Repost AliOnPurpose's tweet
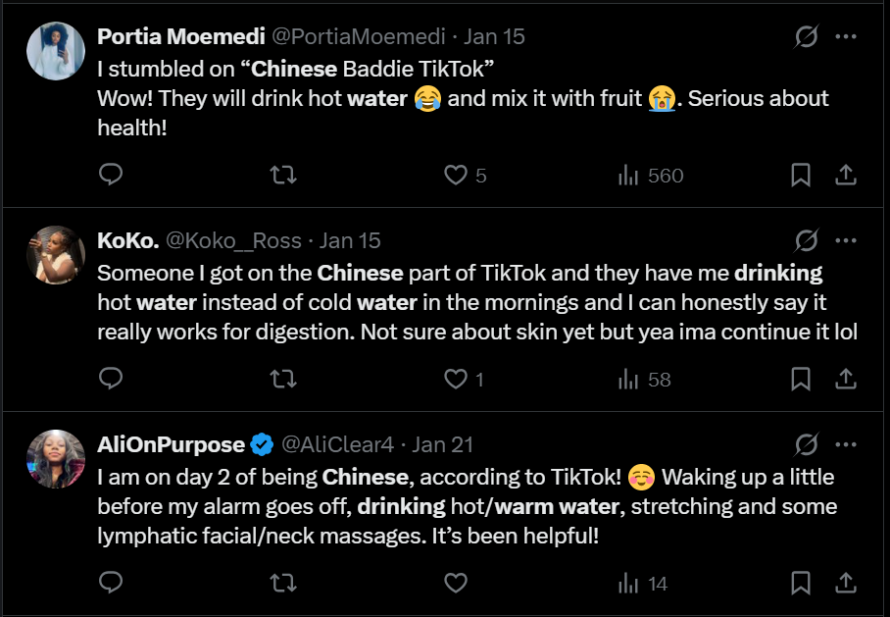Image resolution: width=890 pixels, height=617 pixels. [283, 583]
